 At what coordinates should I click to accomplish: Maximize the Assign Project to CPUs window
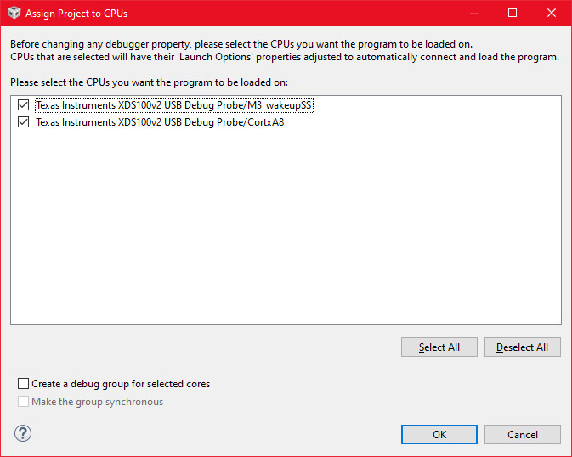coord(513,14)
